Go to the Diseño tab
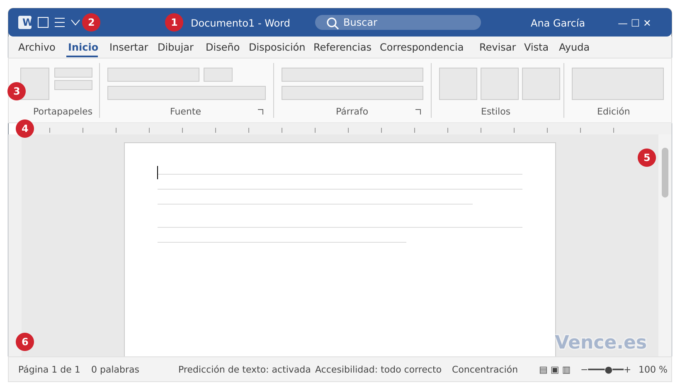The height and width of the screenshot is (390, 680). (x=223, y=47)
